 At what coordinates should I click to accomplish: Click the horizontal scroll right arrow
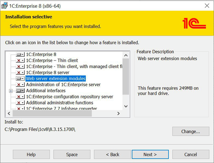(119, 113)
